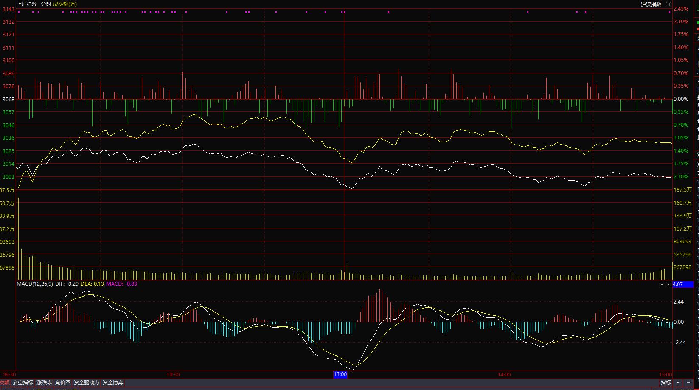This screenshot has height=390, width=699.
Task: Select the 分时 chart mode label
Action: (46, 4)
